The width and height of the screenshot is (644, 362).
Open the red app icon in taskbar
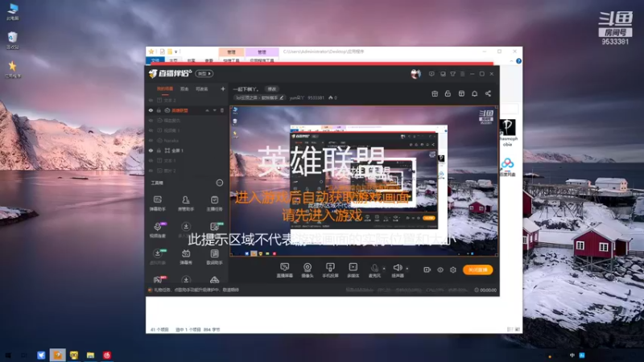[107, 355]
